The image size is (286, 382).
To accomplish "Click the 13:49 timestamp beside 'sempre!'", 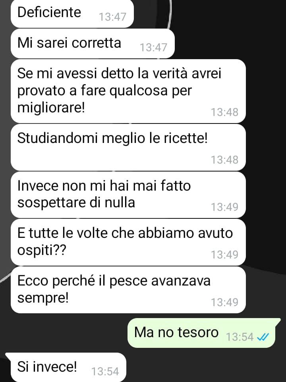I will tap(224, 302).
